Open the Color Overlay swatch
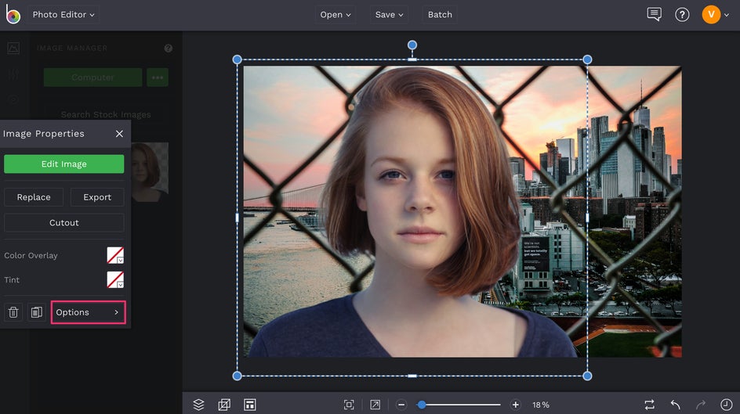 click(115, 255)
